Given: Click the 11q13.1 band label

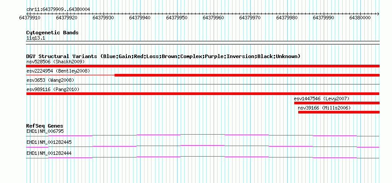Looking at the screenshot, I should point(36,38).
